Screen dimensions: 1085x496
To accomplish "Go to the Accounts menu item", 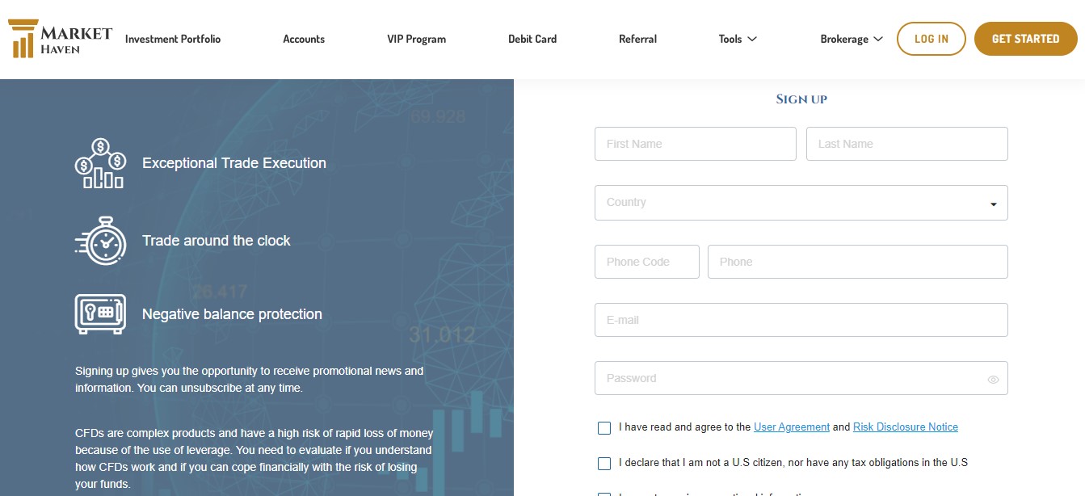I will coord(304,39).
